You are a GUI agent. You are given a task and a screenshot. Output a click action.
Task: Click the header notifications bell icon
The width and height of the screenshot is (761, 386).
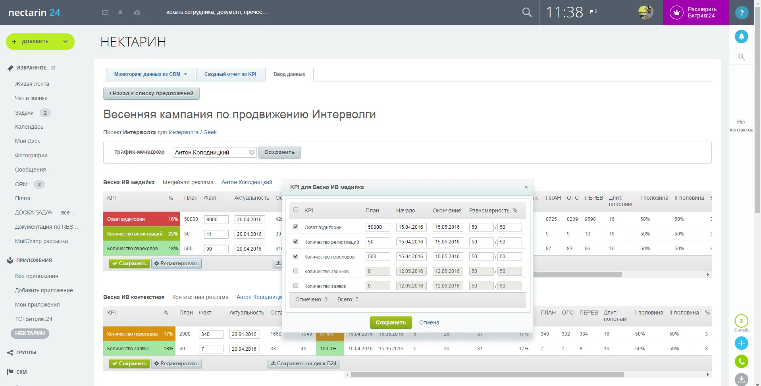(x=120, y=12)
